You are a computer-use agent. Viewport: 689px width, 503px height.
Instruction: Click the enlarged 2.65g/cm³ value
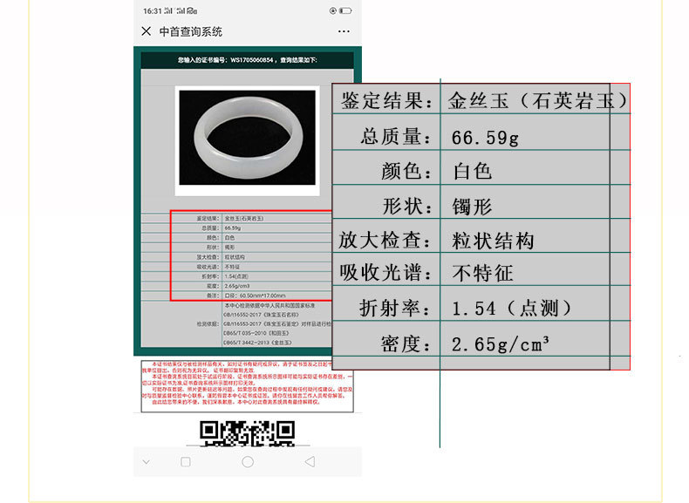[500, 344]
